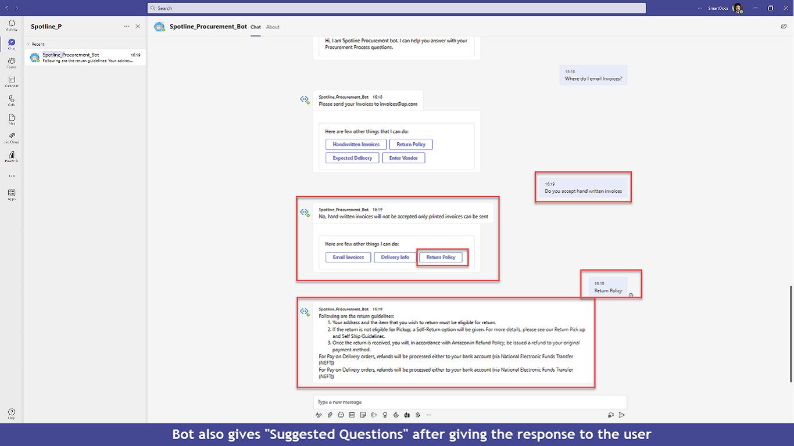The width and height of the screenshot is (794, 446).
Task: Open the GIF picker
Action: pyautogui.click(x=352, y=415)
